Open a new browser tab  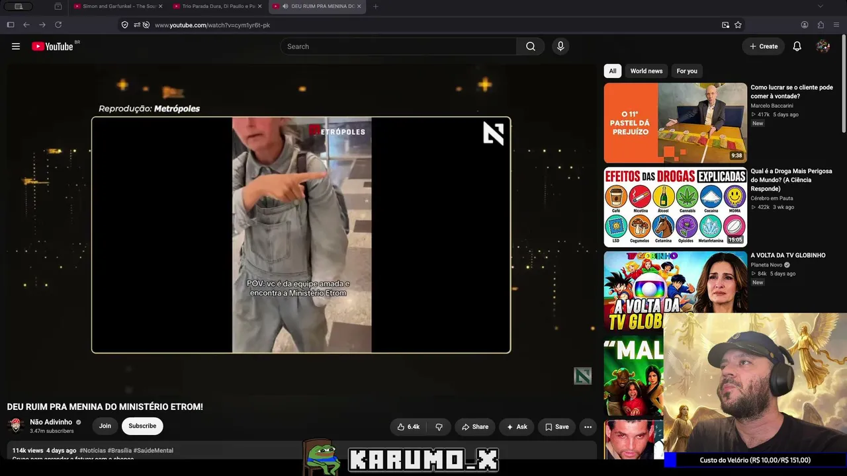click(376, 7)
